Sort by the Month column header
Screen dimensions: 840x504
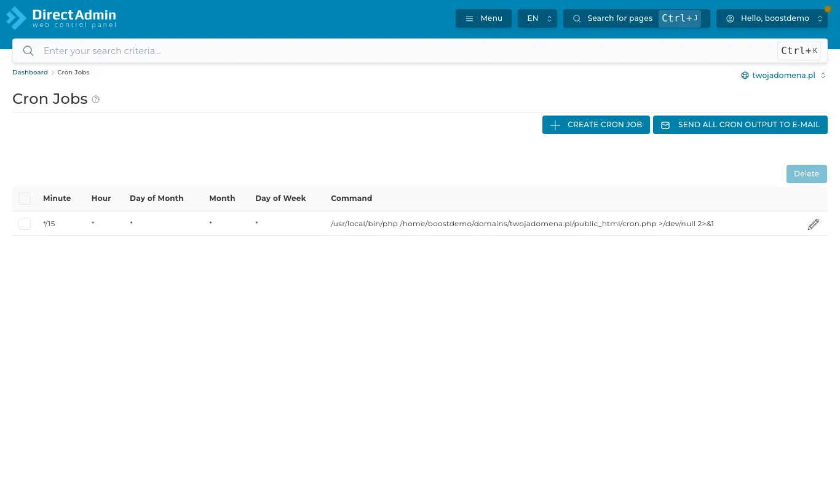[222, 199]
